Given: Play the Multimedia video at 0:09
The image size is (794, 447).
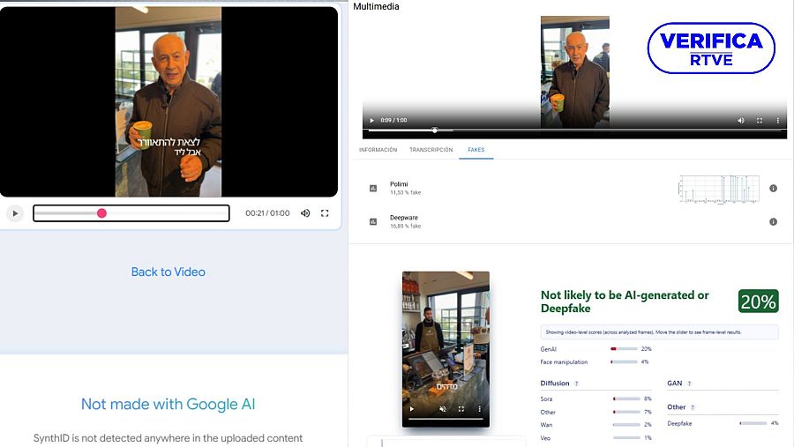Looking at the screenshot, I should click(371, 121).
